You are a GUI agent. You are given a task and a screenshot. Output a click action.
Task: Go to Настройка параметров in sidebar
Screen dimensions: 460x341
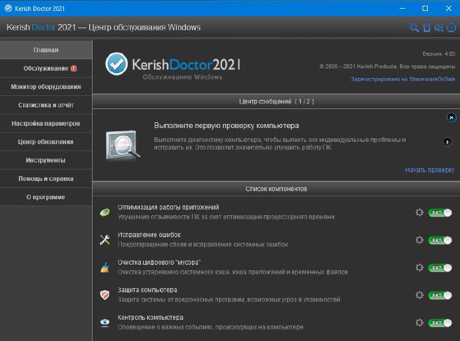(x=46, y=123)
